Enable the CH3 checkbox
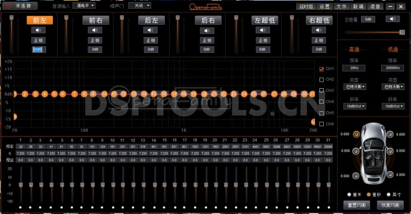411x214 pixels. tap(322, 91)
